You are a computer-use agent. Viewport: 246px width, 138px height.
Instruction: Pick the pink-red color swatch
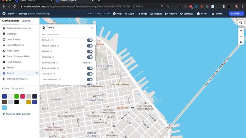[22, 96]
